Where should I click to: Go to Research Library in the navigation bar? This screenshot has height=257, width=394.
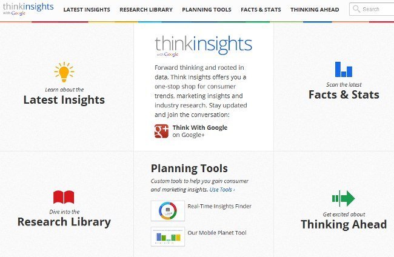pyautogui.click(x=145, y=10)
